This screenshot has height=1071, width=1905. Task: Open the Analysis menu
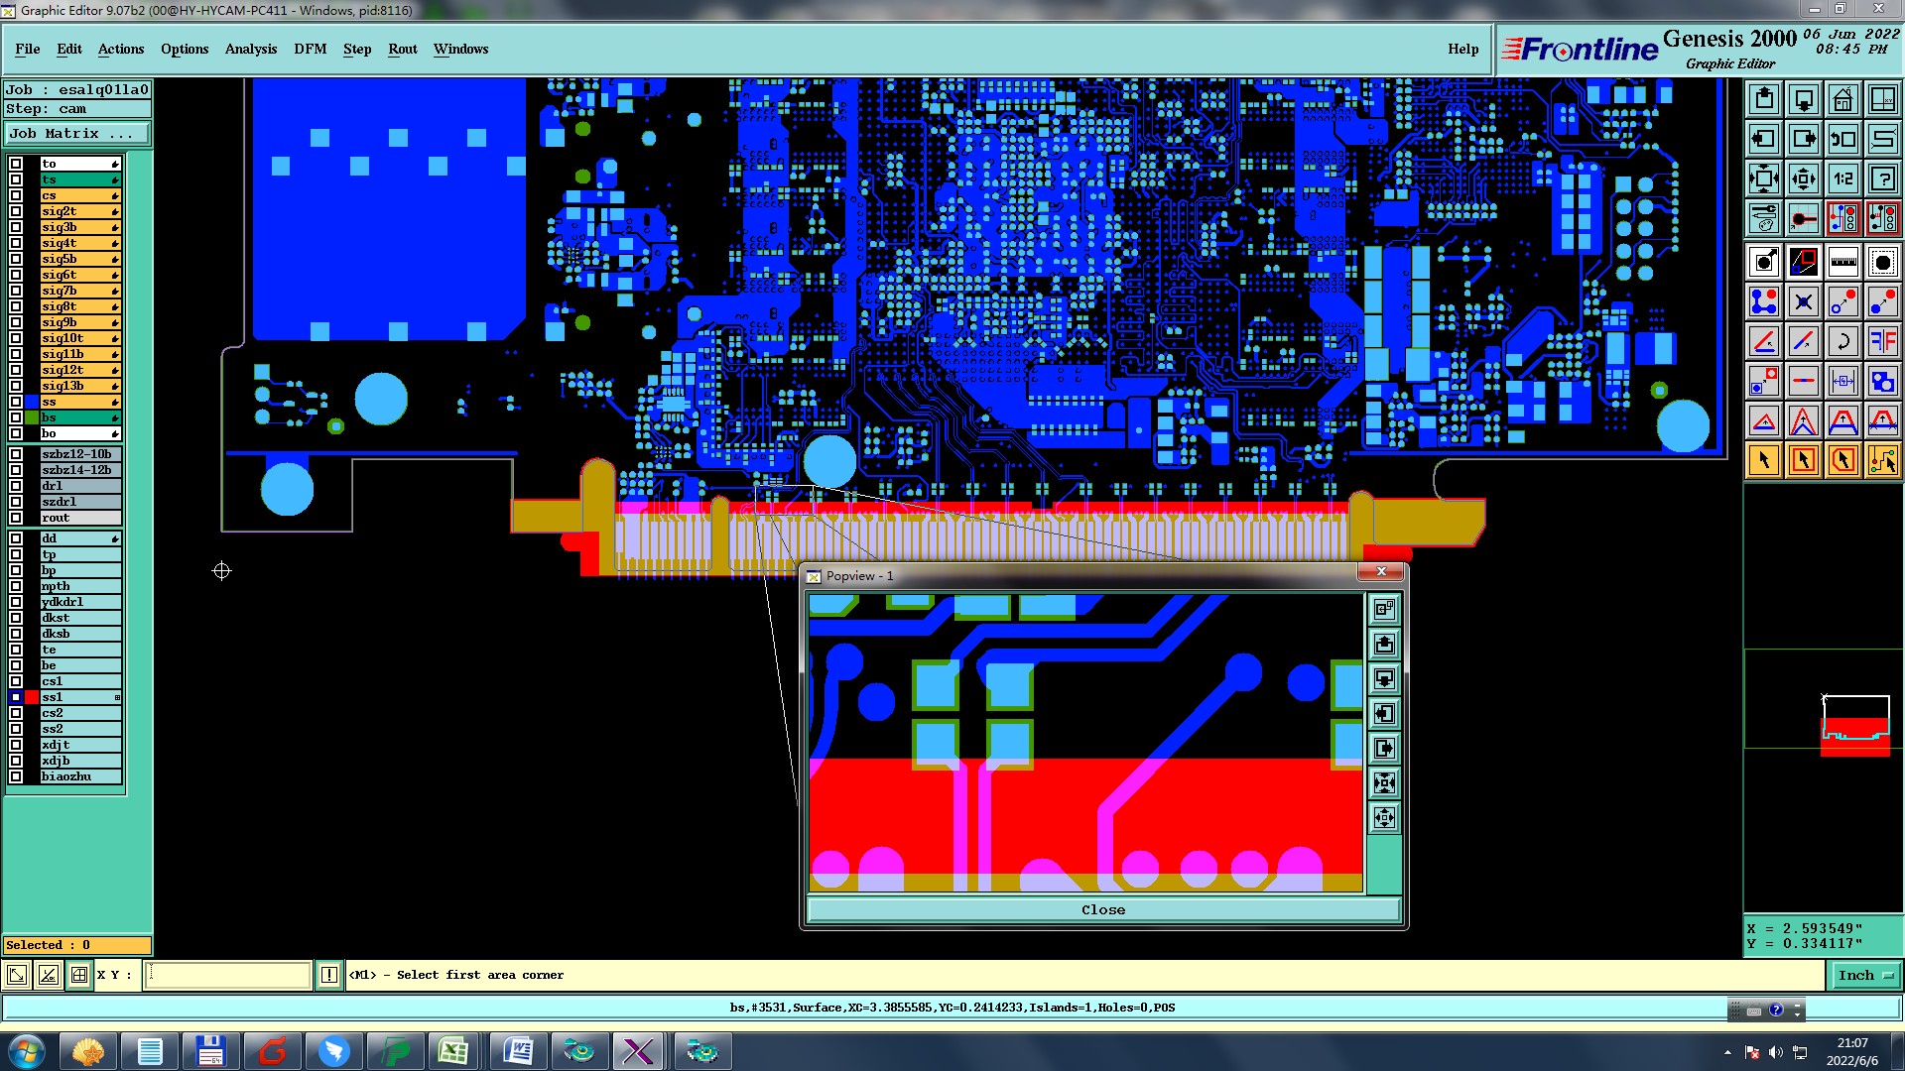[250, 49]
